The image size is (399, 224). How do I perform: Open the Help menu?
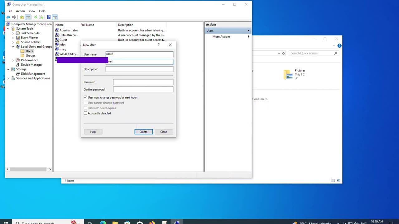(42, 11)
